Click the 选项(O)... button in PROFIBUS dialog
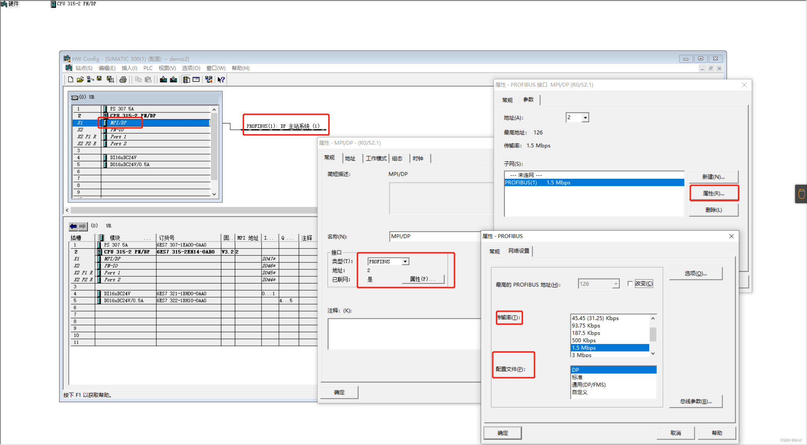Viewport: 807px width, 445px height. pyautogui.click(x=696, y=273)
